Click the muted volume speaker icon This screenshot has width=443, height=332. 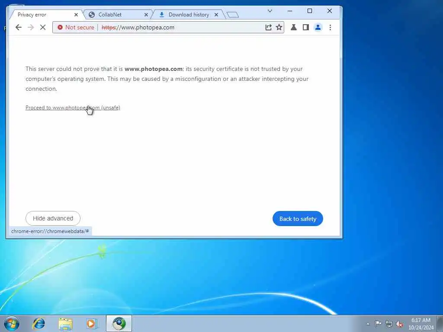tap(399, 324)
